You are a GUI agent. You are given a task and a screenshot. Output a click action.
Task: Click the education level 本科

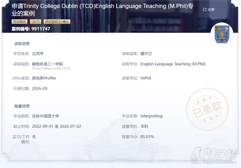(x=144, y=126)
